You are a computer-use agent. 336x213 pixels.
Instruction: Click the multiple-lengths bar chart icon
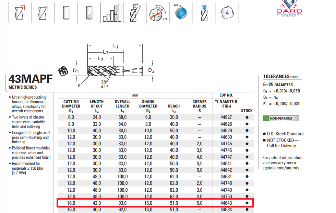coord(112,13)
